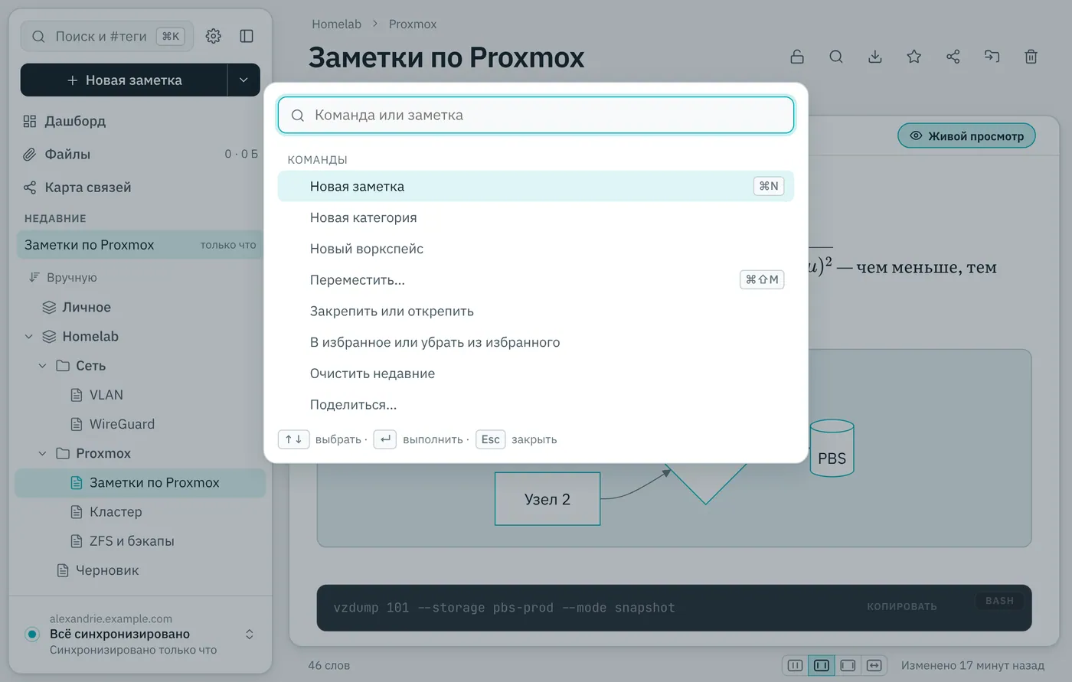Click the Proxmox folder label in tree
This screenshot has width=1072, height=682.
(x=103, y=453)
